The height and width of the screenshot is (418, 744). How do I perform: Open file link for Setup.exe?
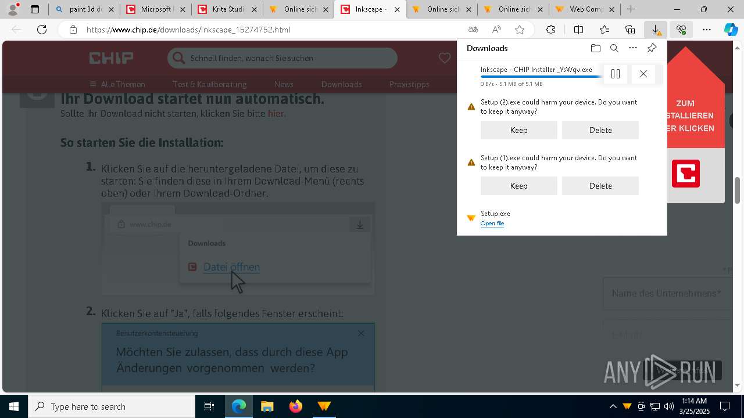click(492, 224)
